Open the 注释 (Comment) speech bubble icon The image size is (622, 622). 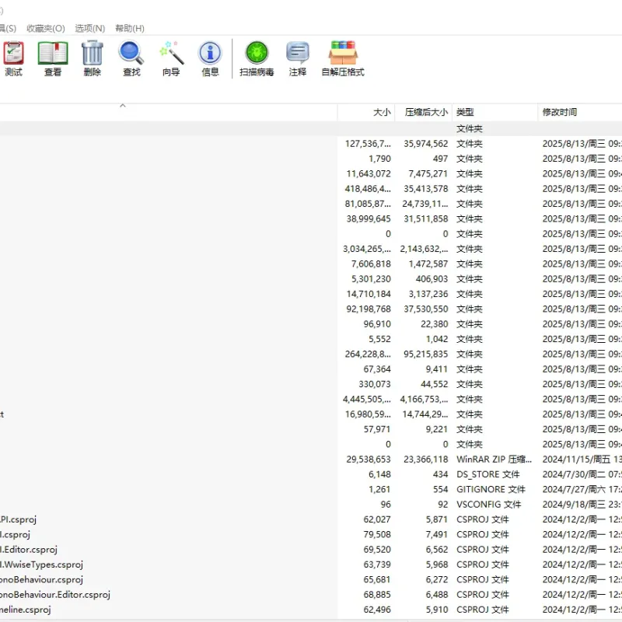tap(298, 59)
